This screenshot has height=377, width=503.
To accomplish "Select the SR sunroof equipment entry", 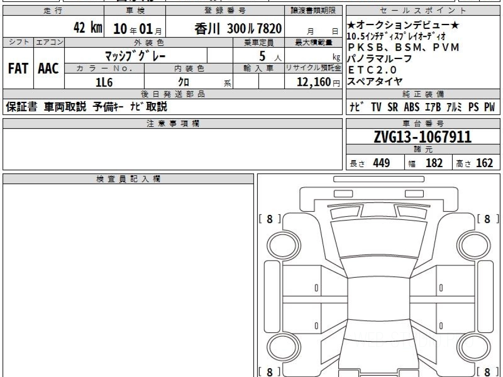I will 393,107.
